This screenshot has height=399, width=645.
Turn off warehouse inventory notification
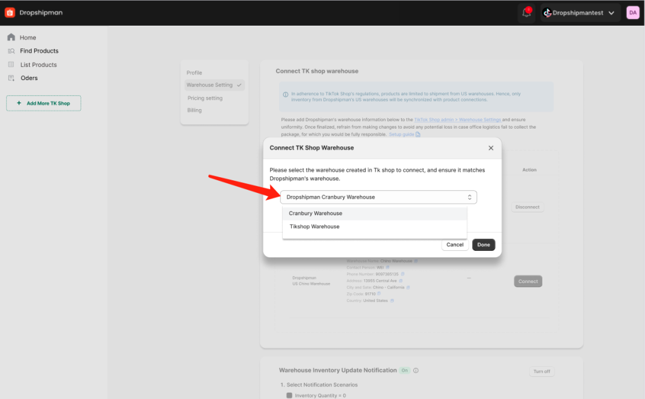pos(542,372)
